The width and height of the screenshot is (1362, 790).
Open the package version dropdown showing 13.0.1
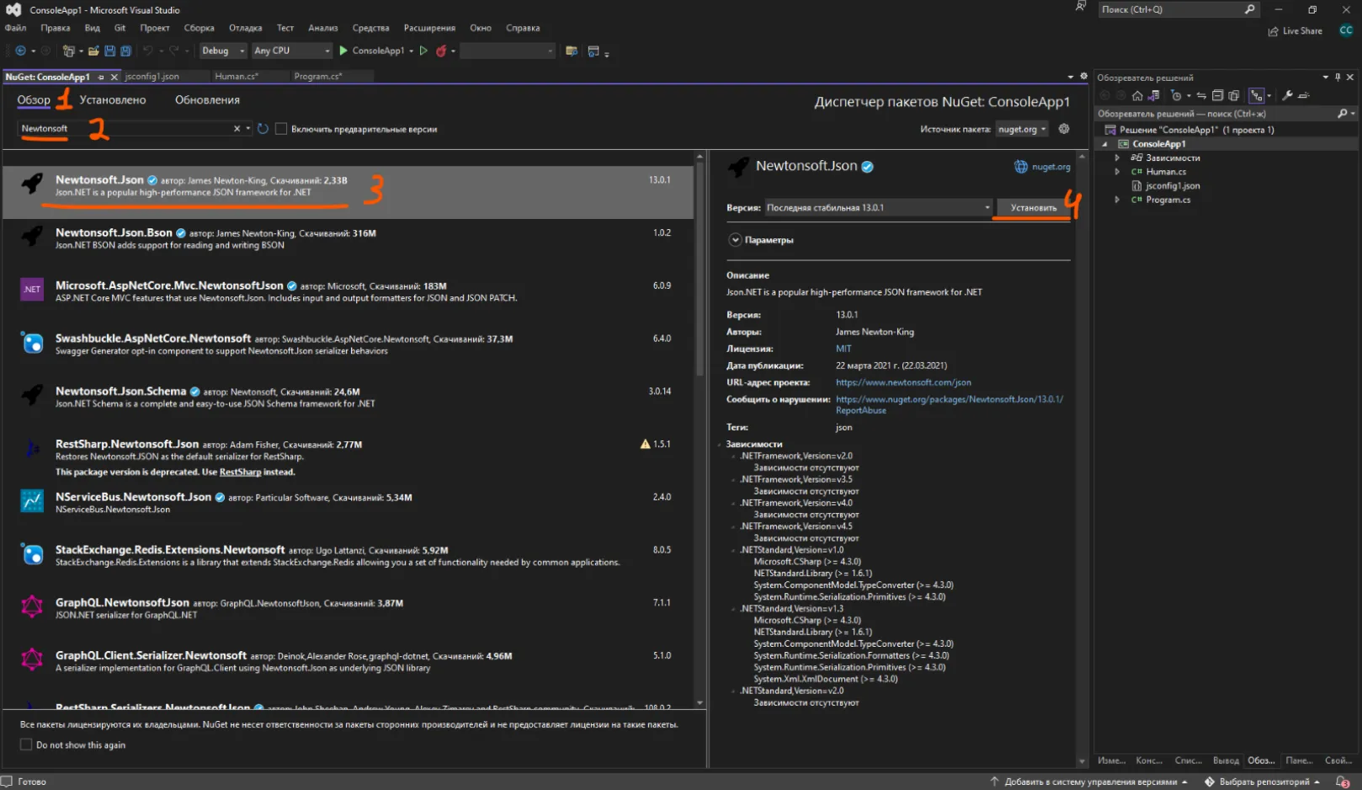[879, 207]
